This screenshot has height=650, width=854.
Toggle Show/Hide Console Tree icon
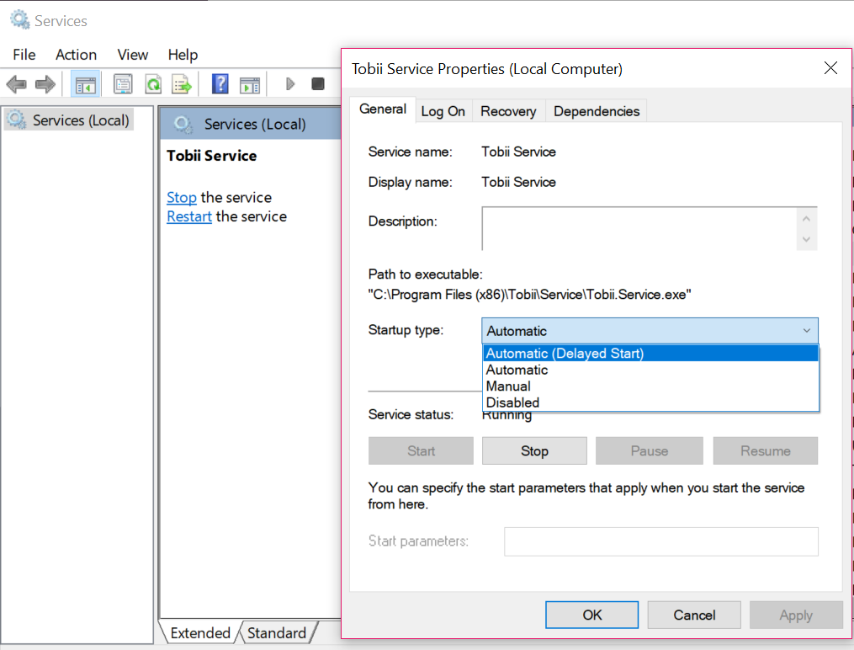pos(86,84)
